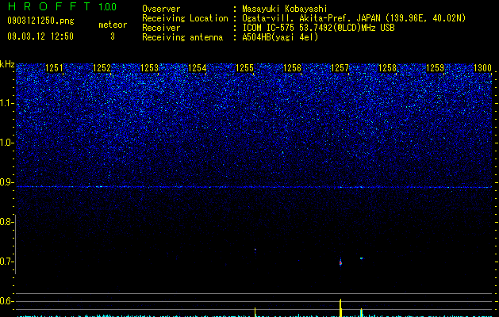This screenshot has height=317, width=499.
Task: Click the bright red meteor echo near 1257
Action: pos(340,262)
